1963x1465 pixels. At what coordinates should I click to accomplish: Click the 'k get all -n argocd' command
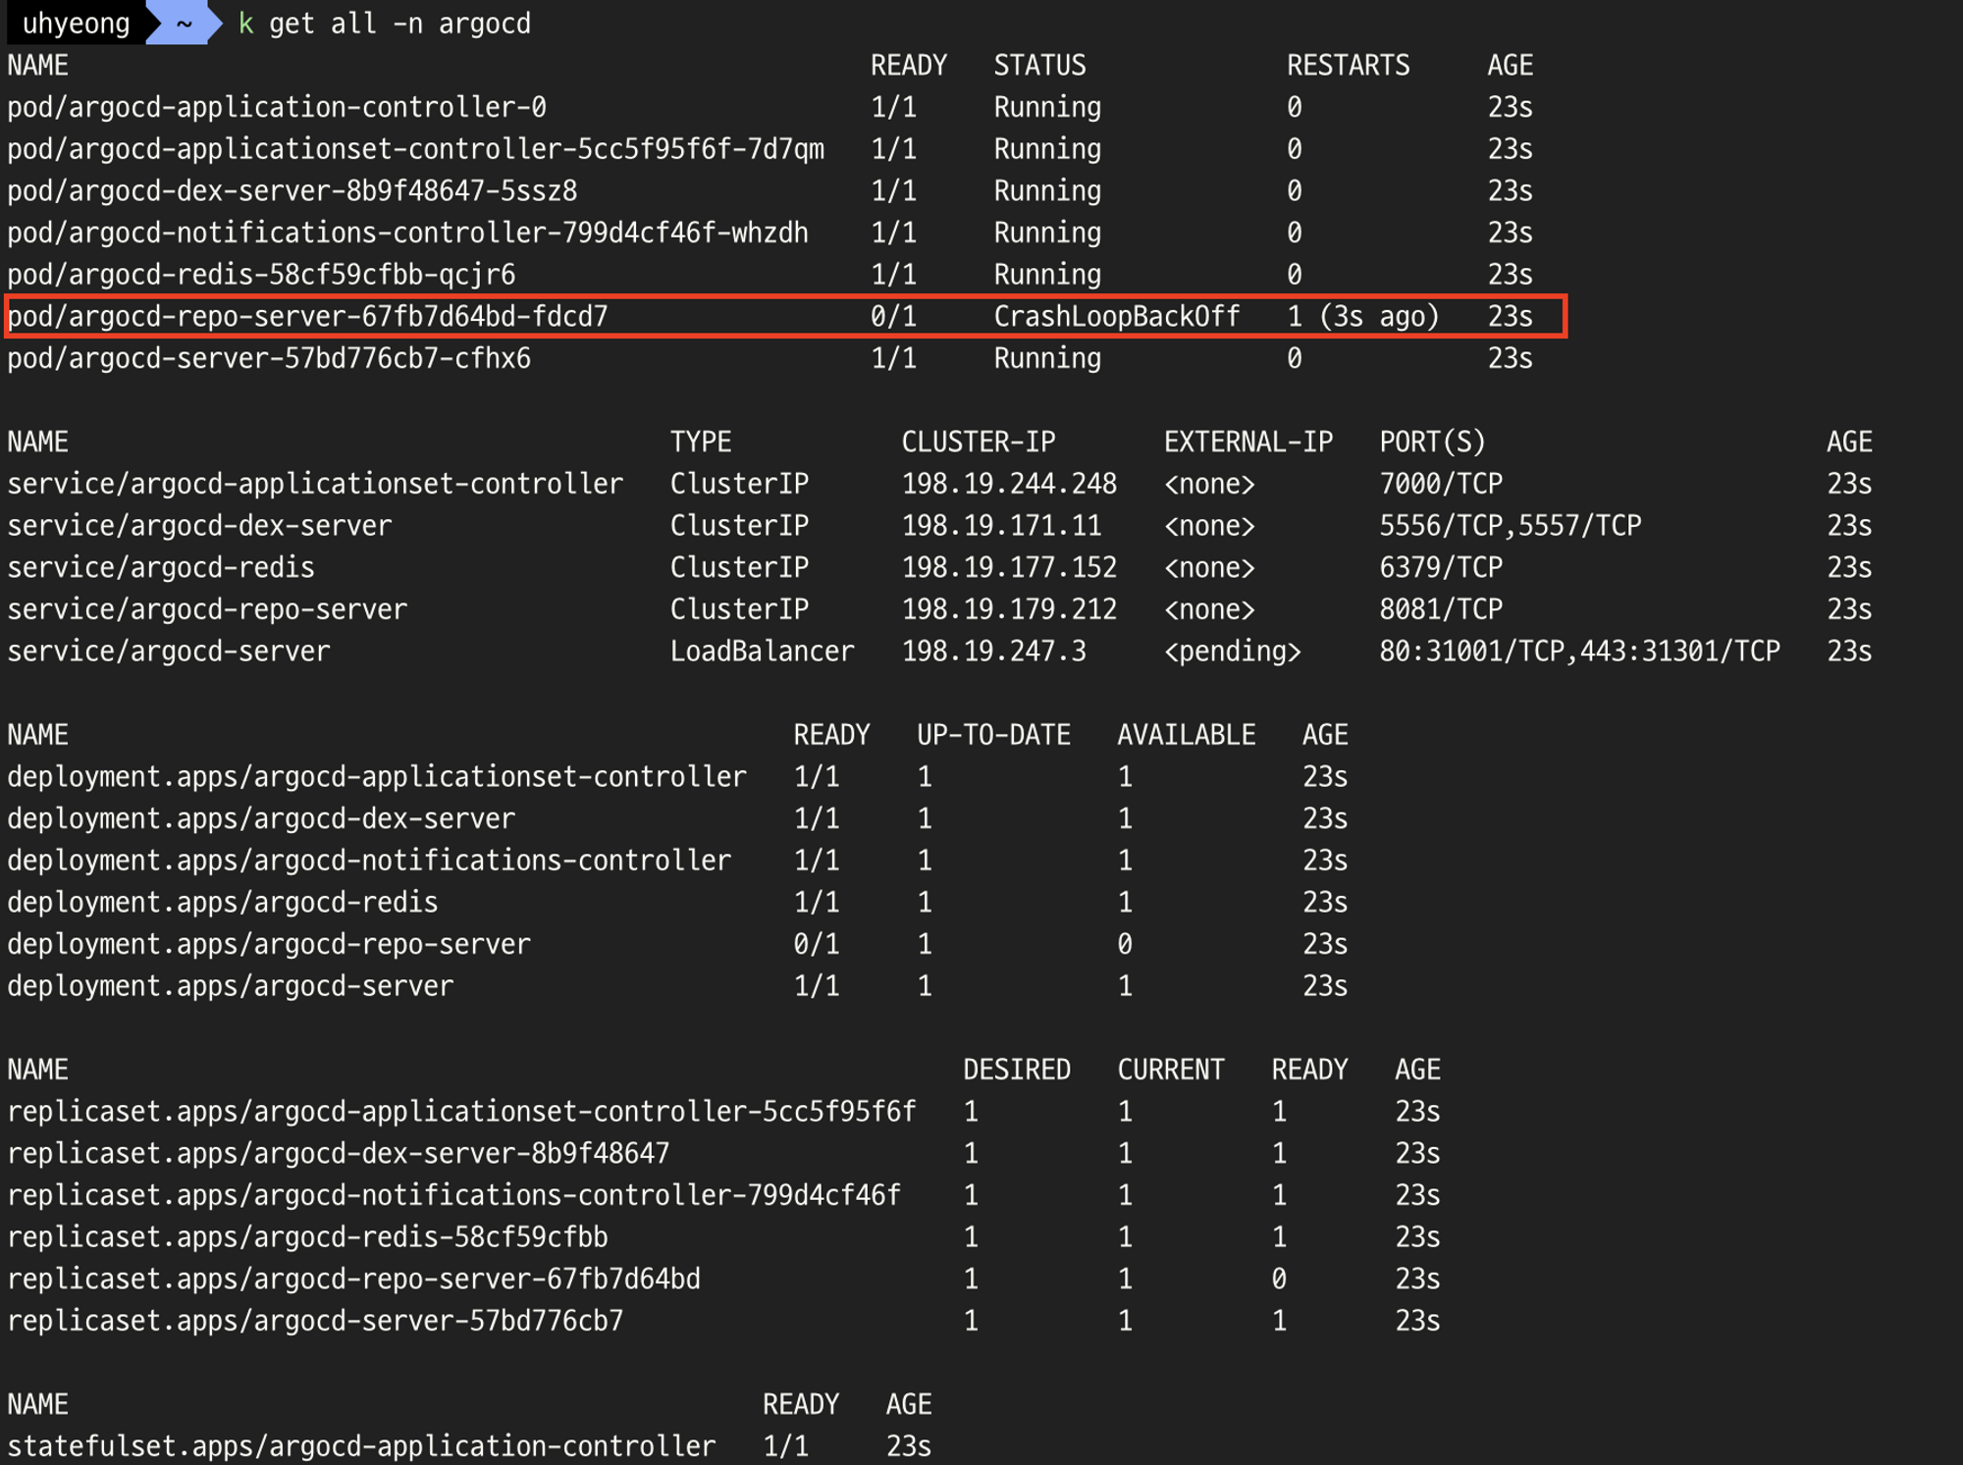point(385,23)
